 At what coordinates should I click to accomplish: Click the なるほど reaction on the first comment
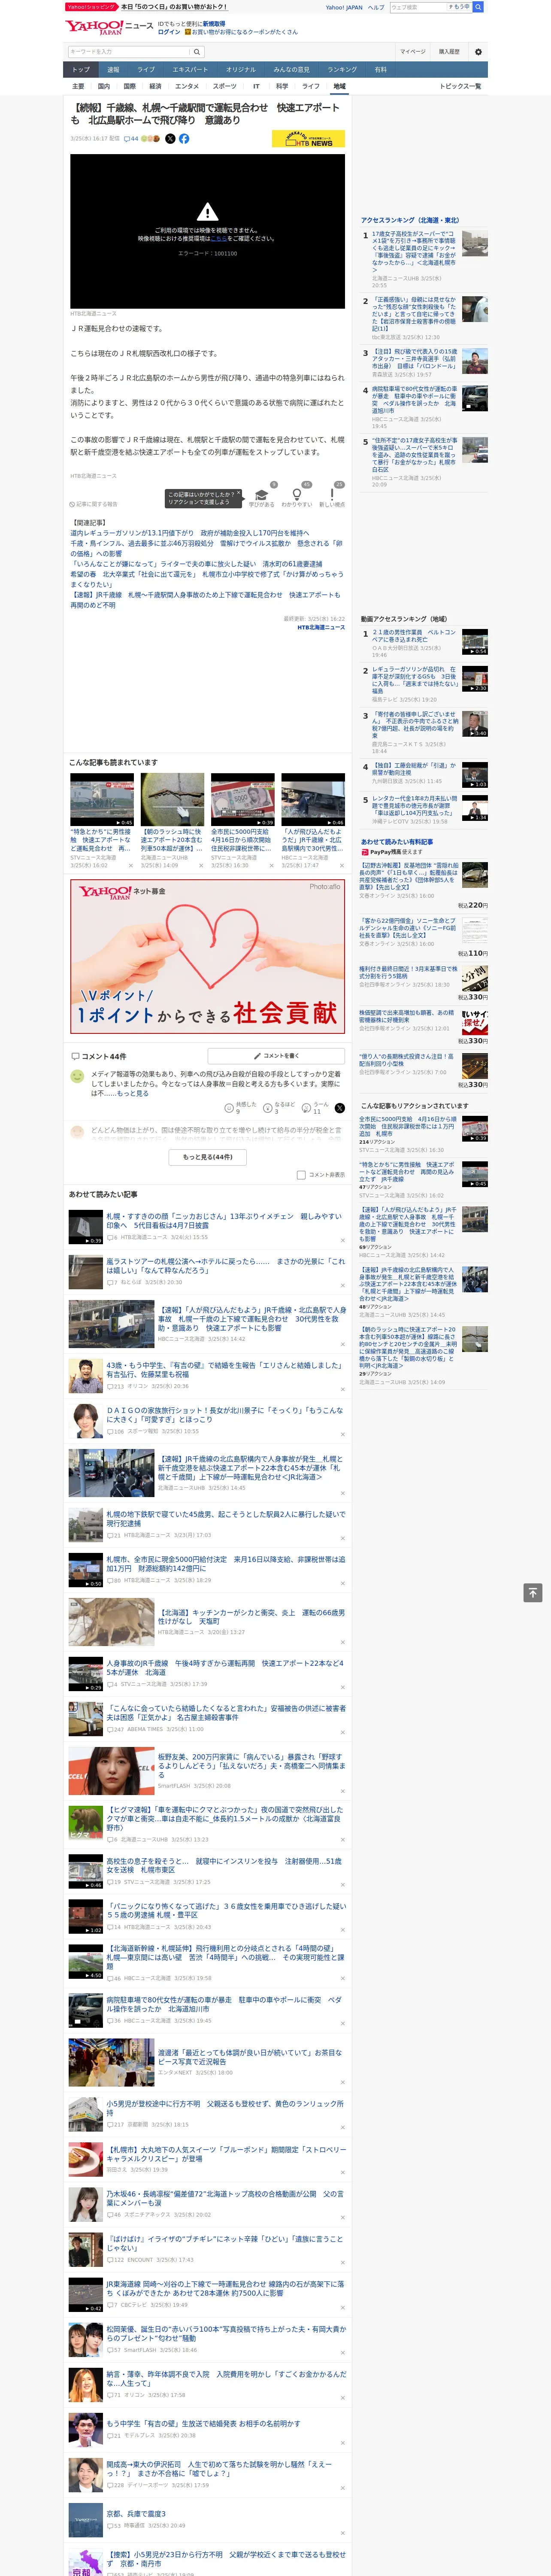[279, 1108]
